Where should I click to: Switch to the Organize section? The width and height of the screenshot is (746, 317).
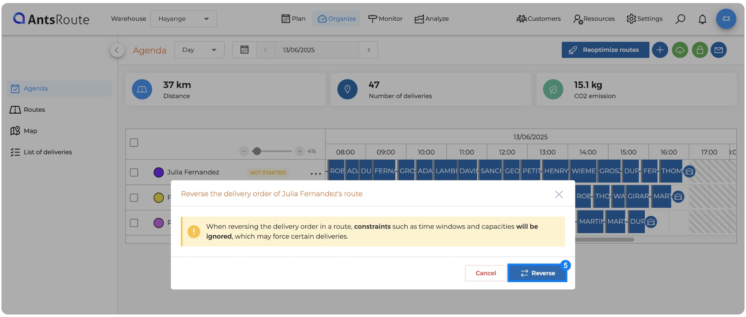(336, 19)
